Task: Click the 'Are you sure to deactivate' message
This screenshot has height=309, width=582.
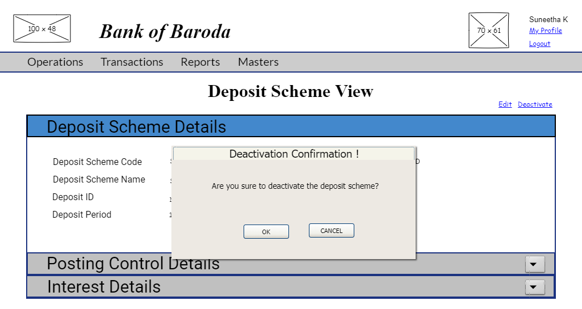Action: 295,186
